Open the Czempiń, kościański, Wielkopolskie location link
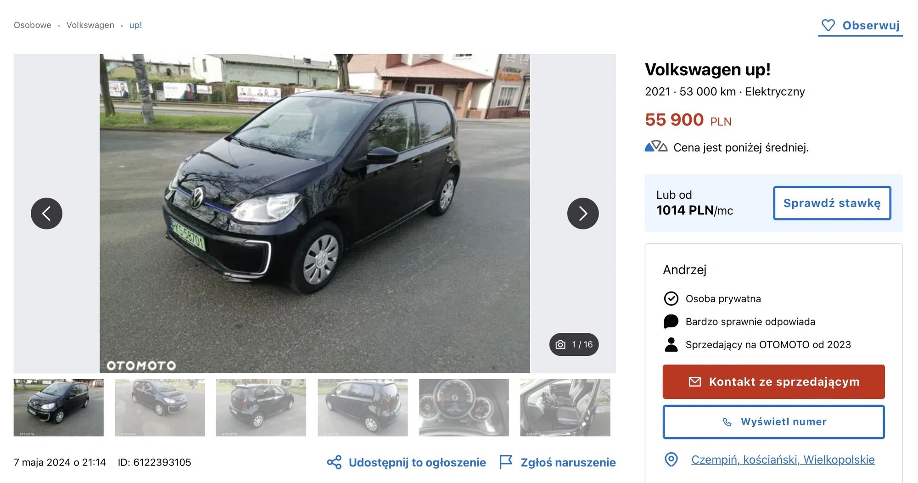This screenshot has width=918, height=483. pyautogui.click(x=783, y=460)
